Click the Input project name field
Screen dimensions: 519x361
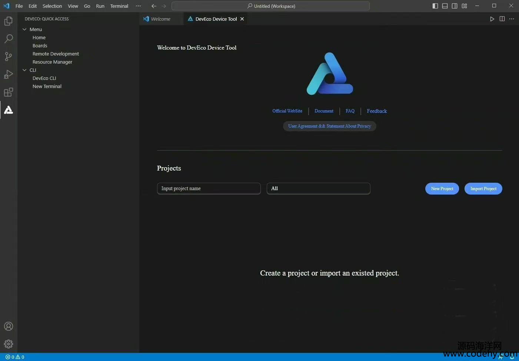(209, 188)
